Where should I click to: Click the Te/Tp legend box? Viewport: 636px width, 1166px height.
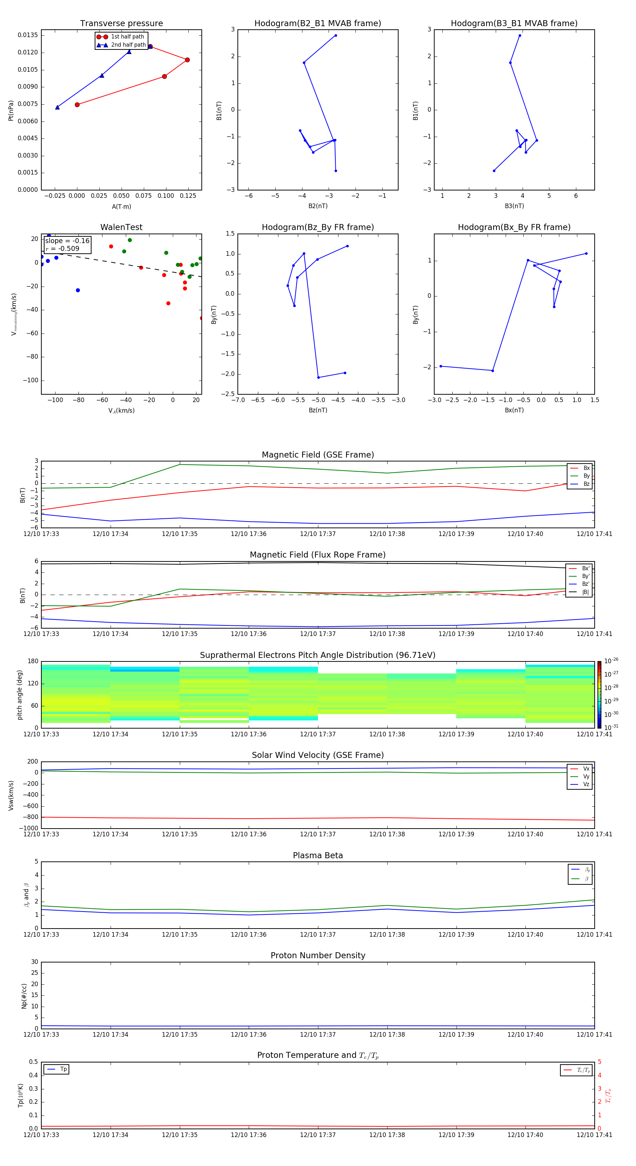[x=576, y=1070]
